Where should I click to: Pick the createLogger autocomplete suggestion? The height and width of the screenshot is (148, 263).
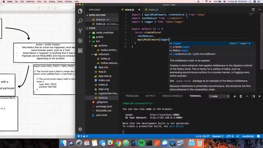tap(212, 47)
